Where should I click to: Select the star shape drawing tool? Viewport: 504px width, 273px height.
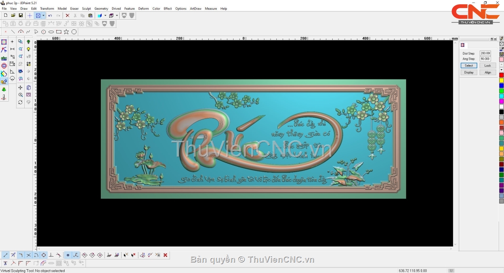[x=66, y=32]
